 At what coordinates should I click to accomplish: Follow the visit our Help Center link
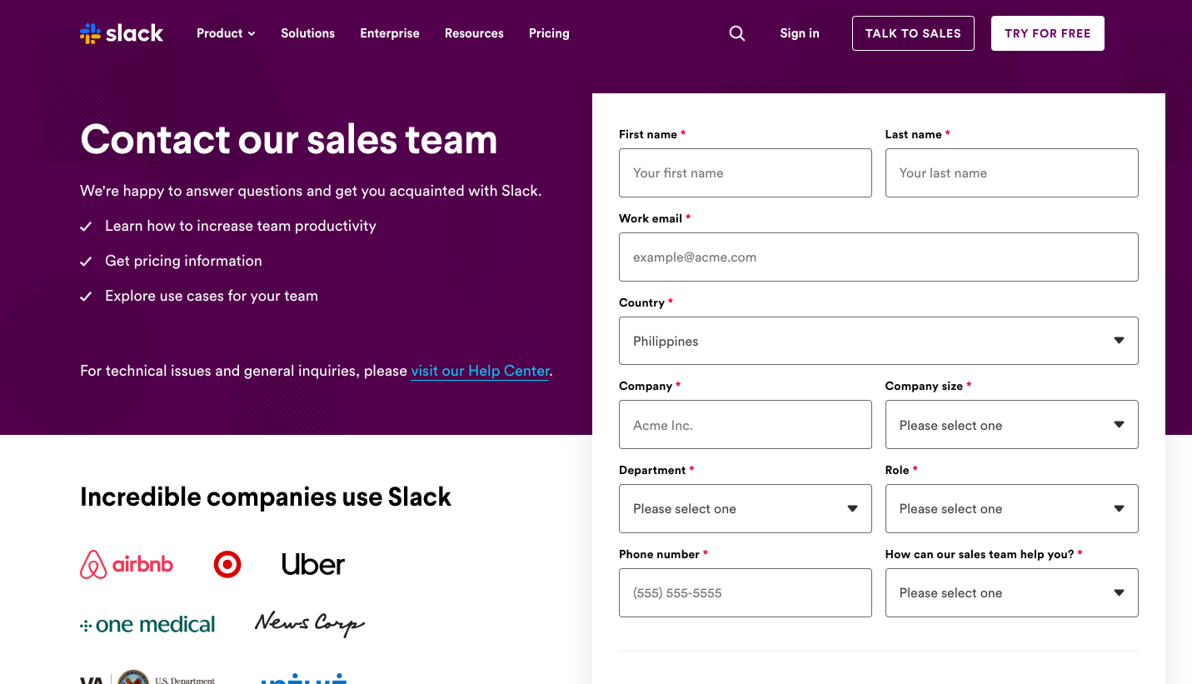(480, 371)
